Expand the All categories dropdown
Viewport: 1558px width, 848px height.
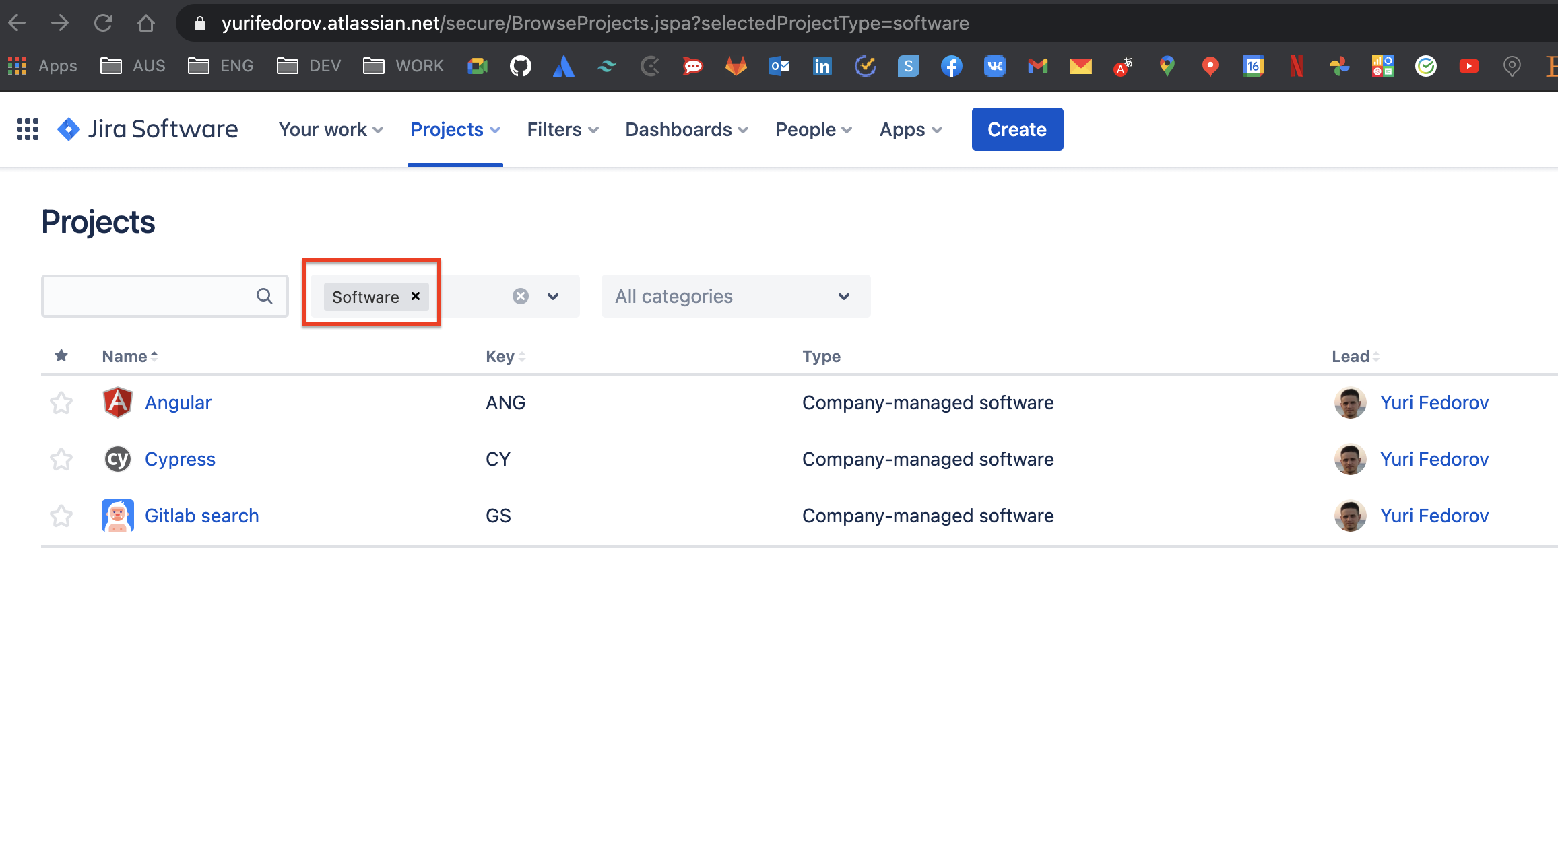[736, 296]
